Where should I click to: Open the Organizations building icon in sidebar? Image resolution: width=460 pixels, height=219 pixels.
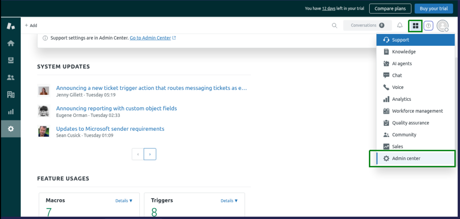(x=11, y=94)
